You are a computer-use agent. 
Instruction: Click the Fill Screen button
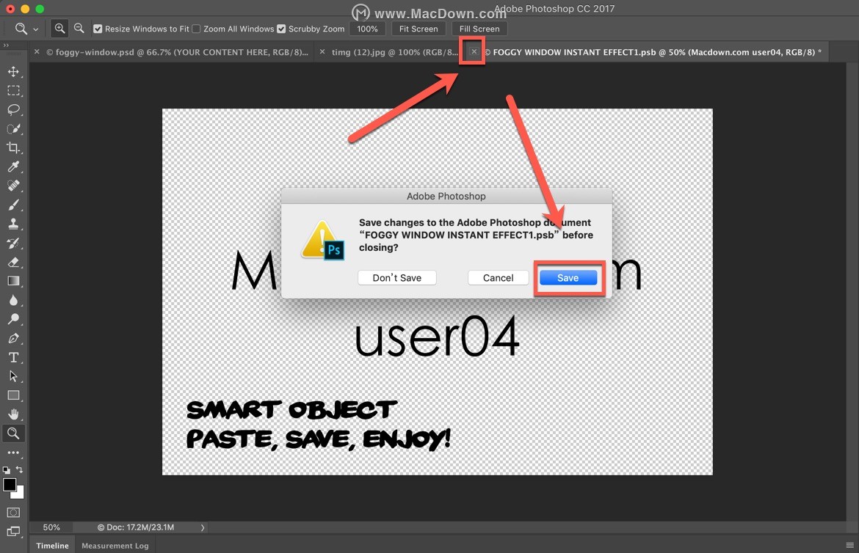479,29
